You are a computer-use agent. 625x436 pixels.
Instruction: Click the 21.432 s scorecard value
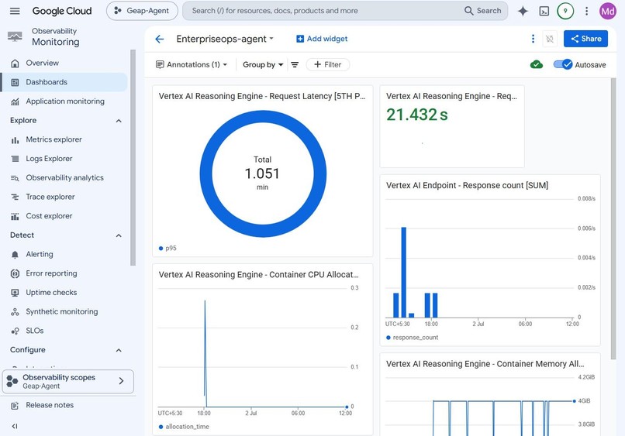[417, 115]
